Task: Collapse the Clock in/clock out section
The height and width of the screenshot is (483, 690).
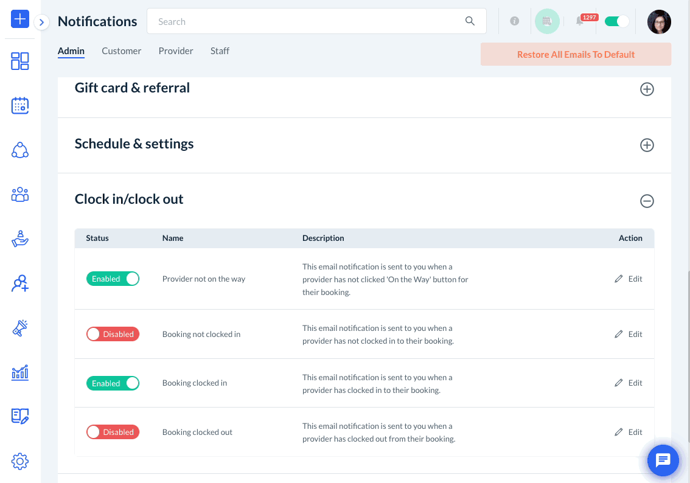Action: pyautogui.click(x=647, y=201)
